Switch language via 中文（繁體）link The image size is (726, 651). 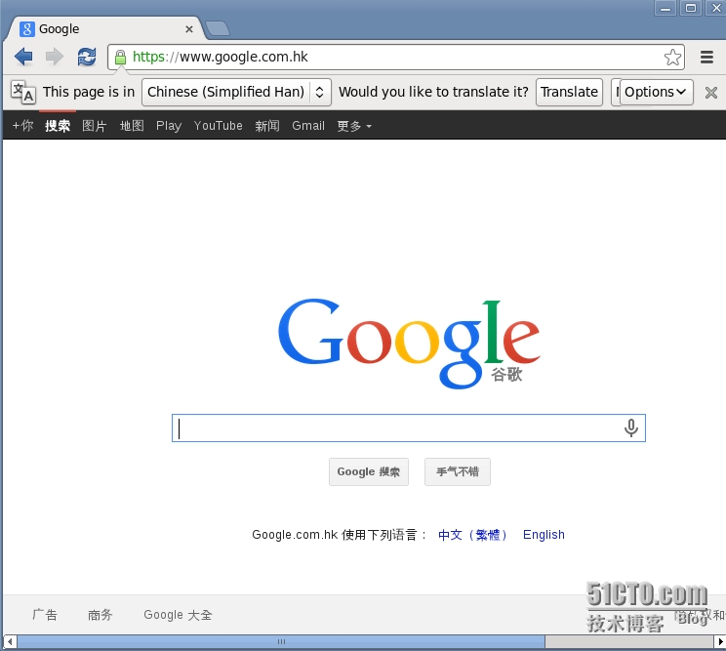click(x=472, y=535)
